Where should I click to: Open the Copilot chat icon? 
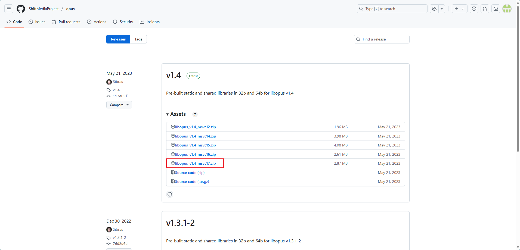[x=434, y=9]
